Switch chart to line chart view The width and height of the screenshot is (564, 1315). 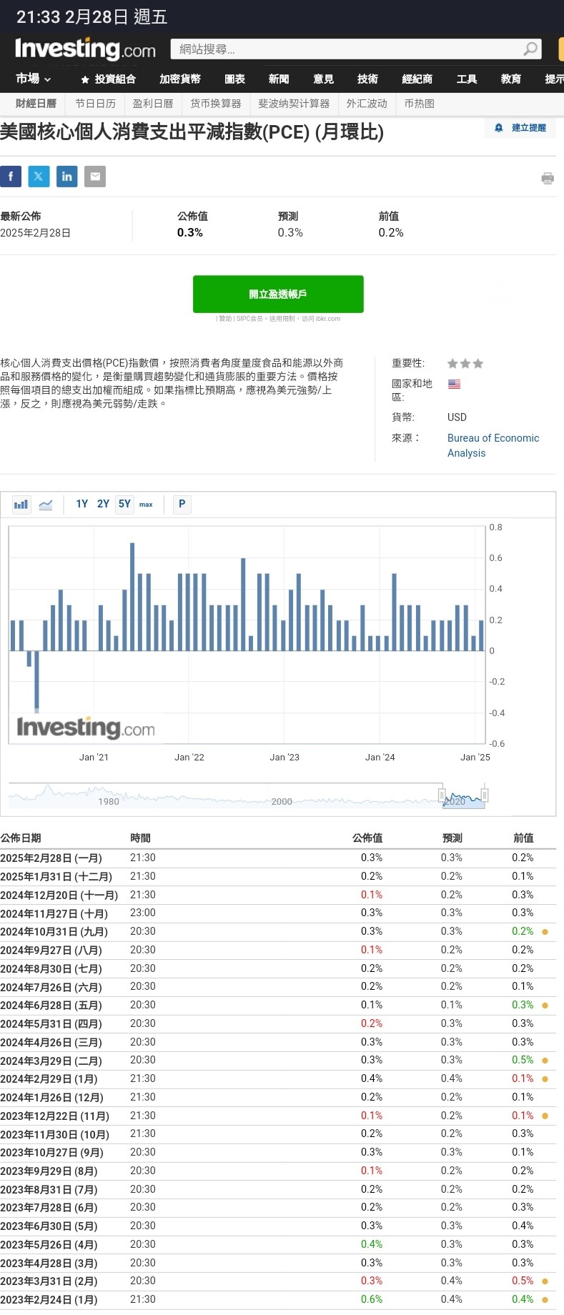click(46, 504)
